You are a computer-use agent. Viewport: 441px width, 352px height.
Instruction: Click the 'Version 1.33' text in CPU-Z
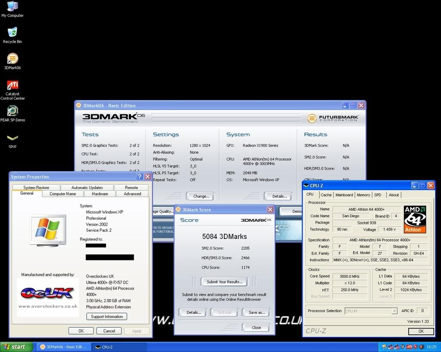418,321
